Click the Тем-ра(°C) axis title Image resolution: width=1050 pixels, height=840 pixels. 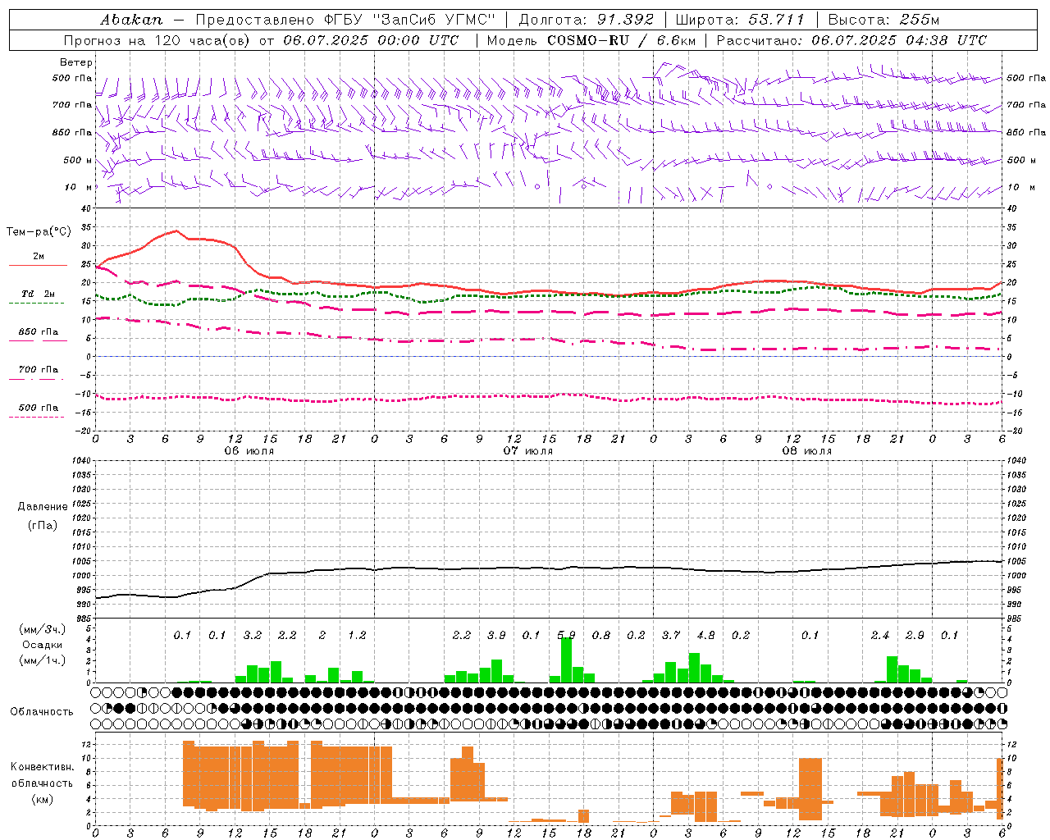39,232
